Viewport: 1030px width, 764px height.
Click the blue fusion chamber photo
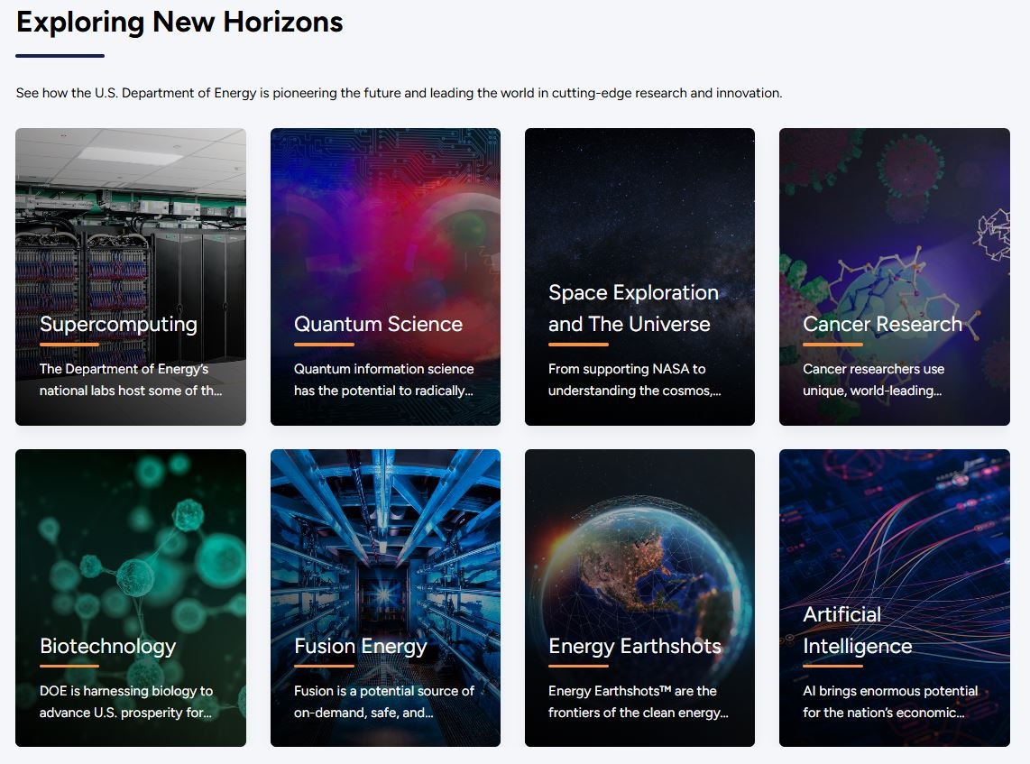(x=385, y=541)
